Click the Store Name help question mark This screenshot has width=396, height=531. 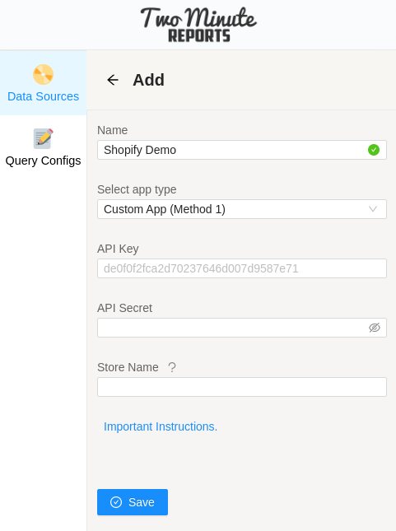tap(172, 367)
